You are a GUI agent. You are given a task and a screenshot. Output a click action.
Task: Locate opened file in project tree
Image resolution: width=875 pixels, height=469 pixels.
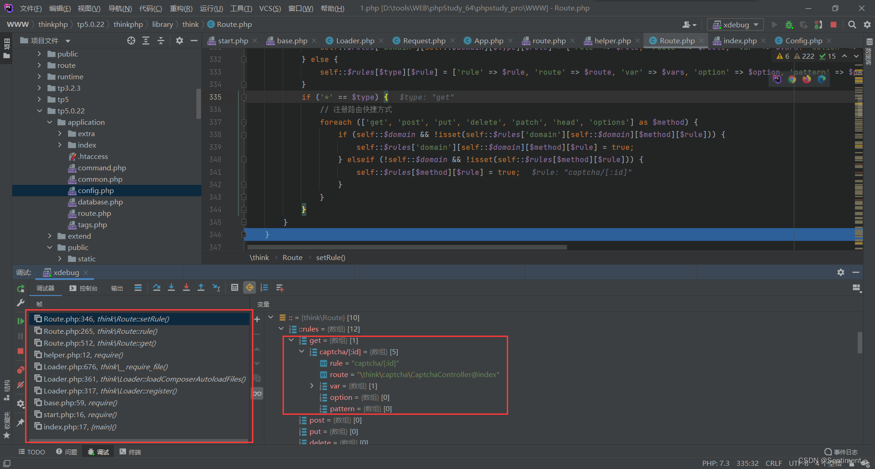[131, 41]
